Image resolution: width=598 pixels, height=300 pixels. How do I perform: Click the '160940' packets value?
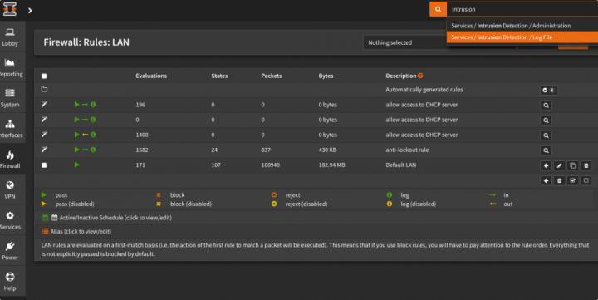(271, 165)
